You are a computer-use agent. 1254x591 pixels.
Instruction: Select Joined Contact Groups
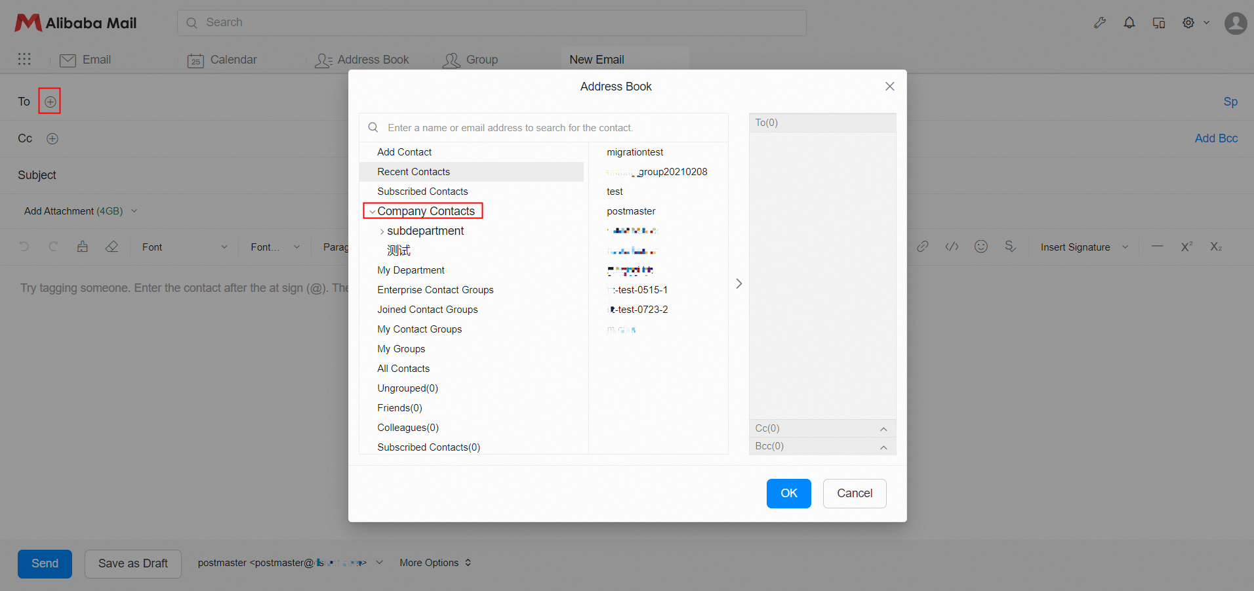point(428,310)
